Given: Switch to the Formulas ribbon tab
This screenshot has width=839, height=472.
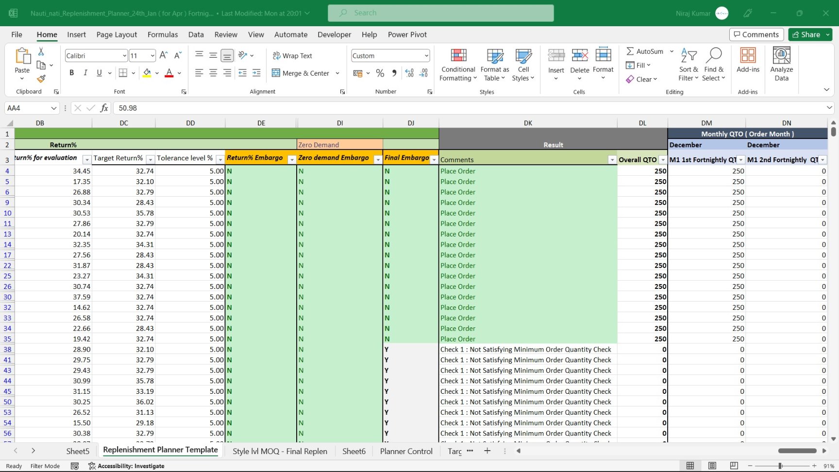Looking at the screenshot, I should [x=163, y=34].
